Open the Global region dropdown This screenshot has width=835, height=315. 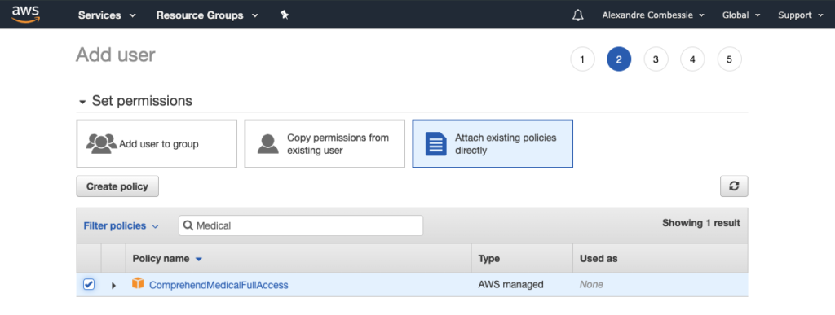tap(740, 15)
